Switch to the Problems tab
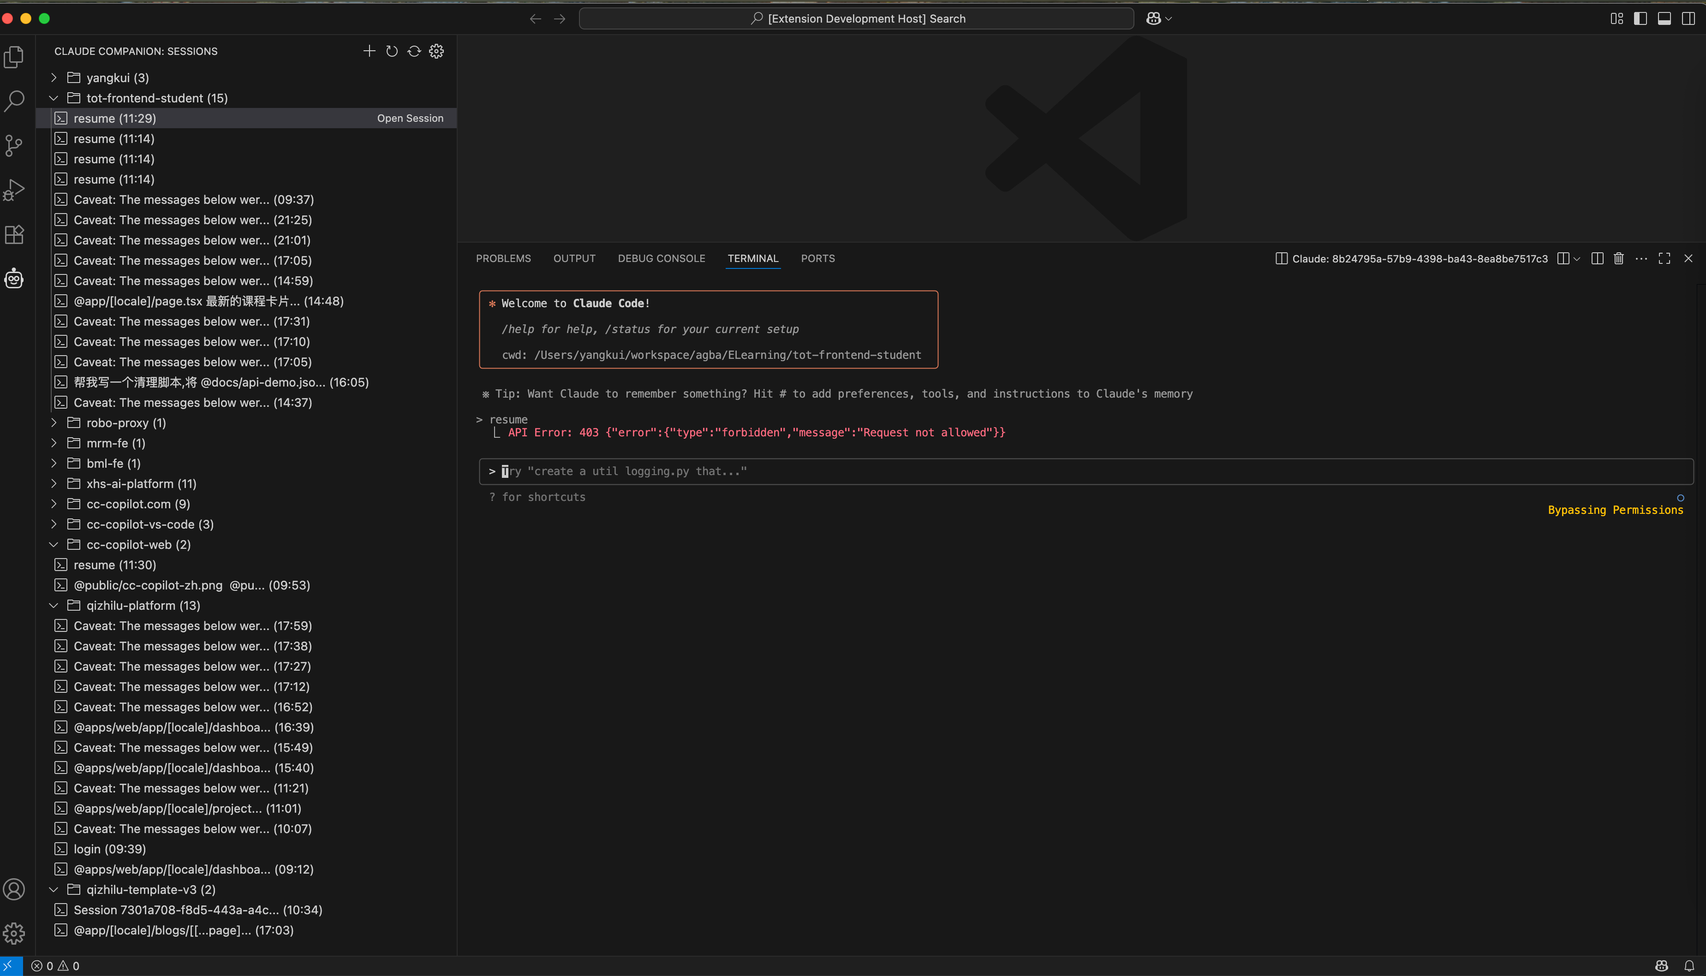 (503, 259)
